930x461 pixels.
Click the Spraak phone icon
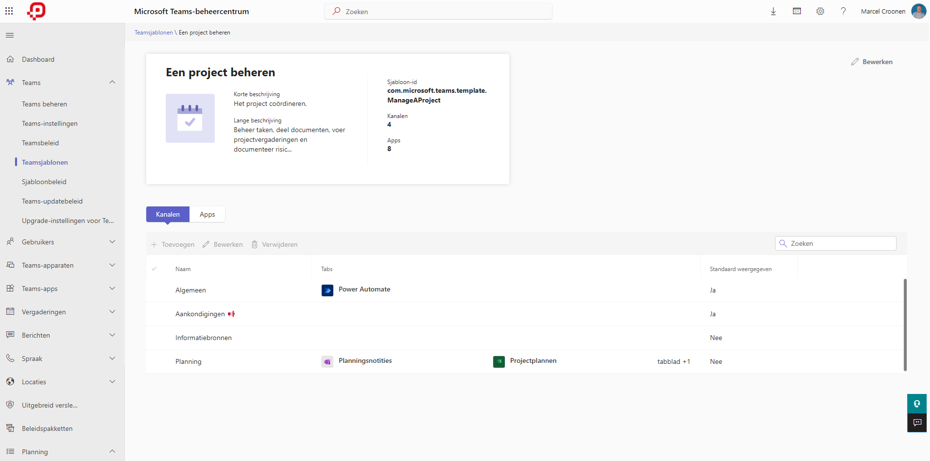[x=10, y=359]
